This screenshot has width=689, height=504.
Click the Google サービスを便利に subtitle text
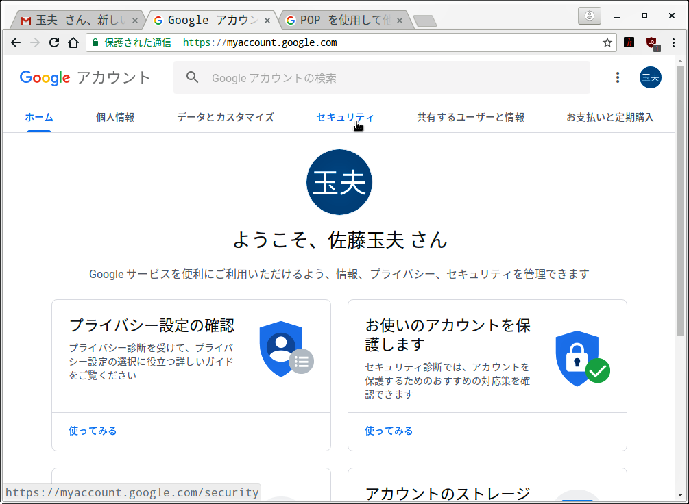pyautogui.click(x=339, y=274)
